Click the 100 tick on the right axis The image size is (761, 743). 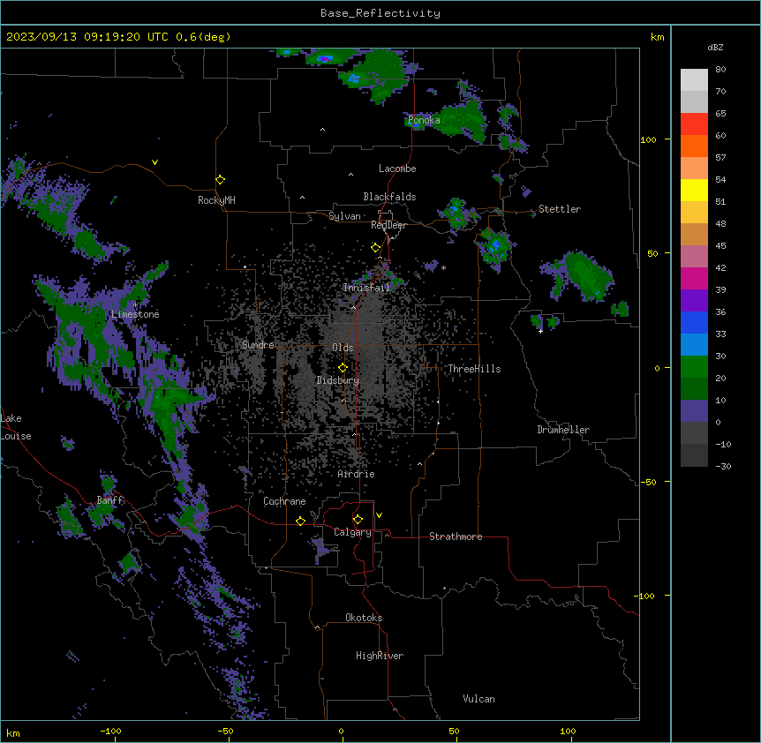point(648,139)
